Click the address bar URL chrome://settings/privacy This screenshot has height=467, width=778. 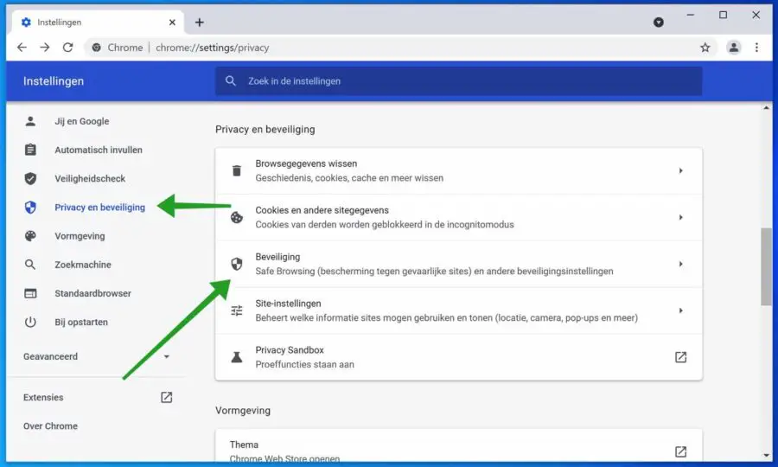(213, 48)
